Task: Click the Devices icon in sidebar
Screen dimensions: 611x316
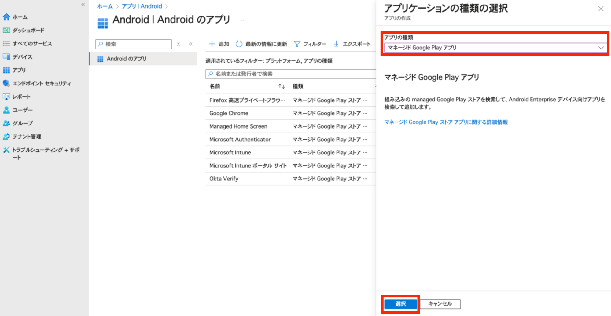Action: 6,57
